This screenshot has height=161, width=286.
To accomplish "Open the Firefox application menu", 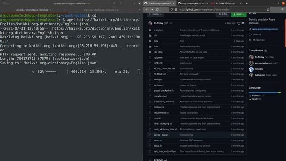I will click(x=282, y=9).
